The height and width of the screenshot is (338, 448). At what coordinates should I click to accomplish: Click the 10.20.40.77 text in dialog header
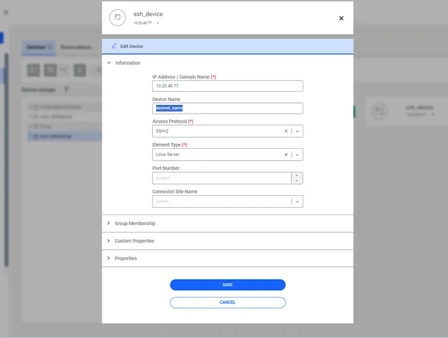[x=142, y=23]
